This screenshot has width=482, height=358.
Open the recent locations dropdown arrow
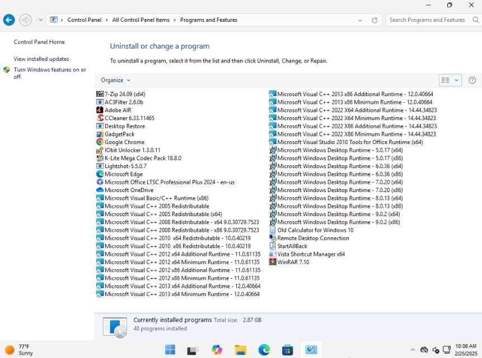pyautogui.click(x=40, y=20)
